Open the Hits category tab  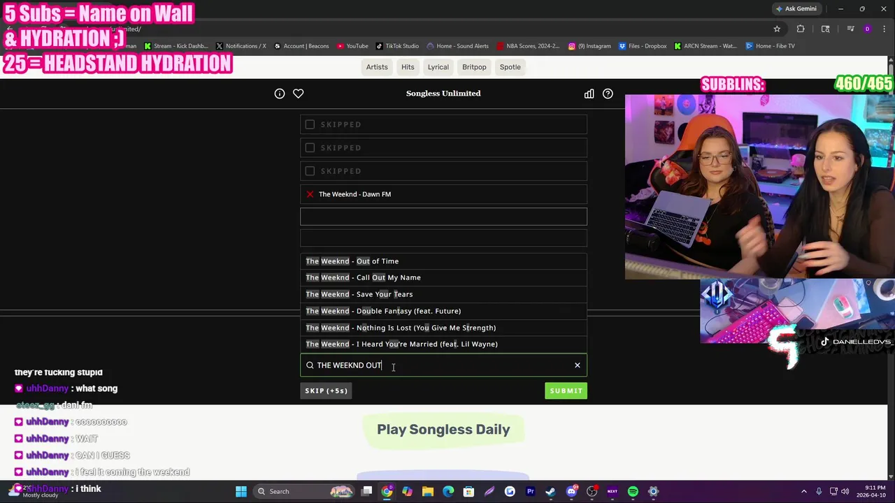tap(408, 67)
